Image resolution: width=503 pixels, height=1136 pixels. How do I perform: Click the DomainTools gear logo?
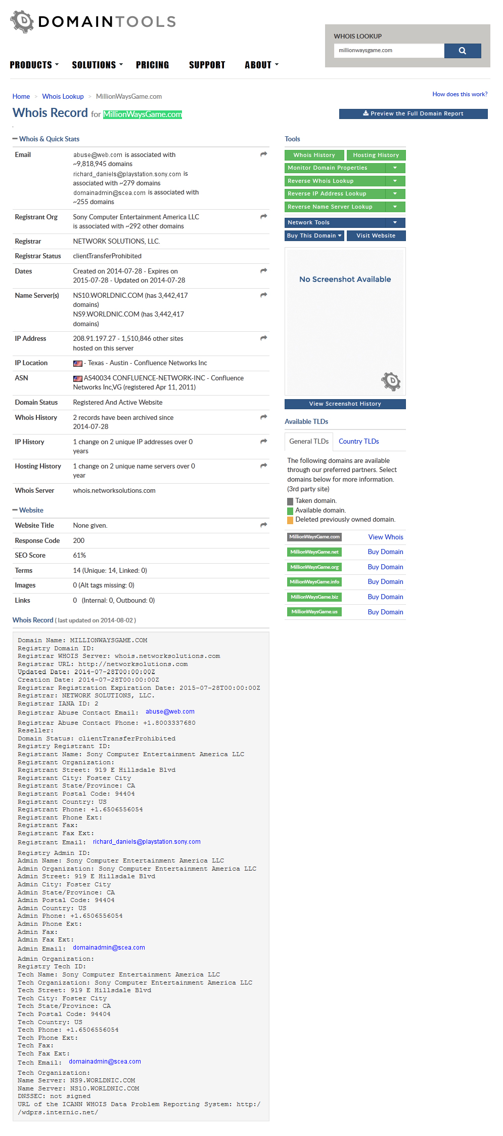[x=22, y=22]
